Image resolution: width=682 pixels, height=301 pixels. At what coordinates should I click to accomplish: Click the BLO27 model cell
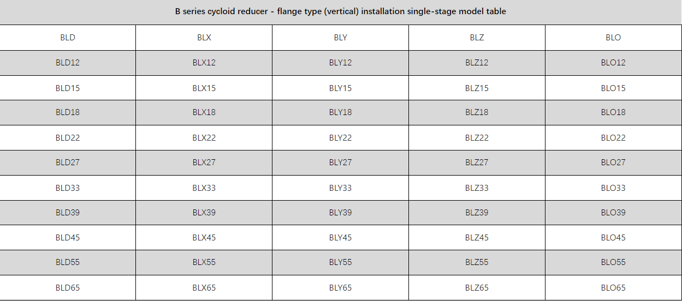tap(613, 162)
